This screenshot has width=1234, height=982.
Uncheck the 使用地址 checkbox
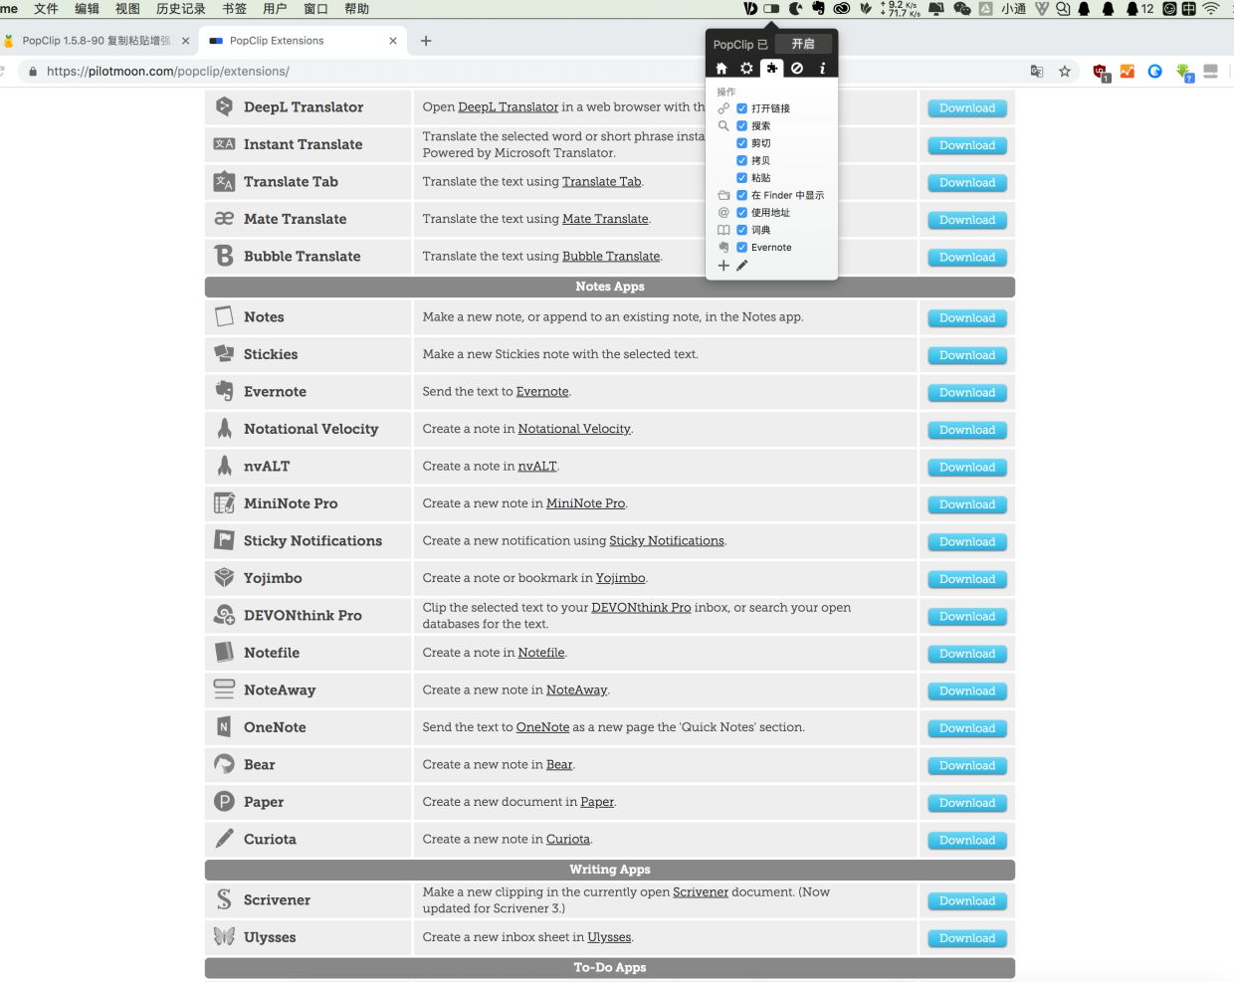click(x=741, y=213)
